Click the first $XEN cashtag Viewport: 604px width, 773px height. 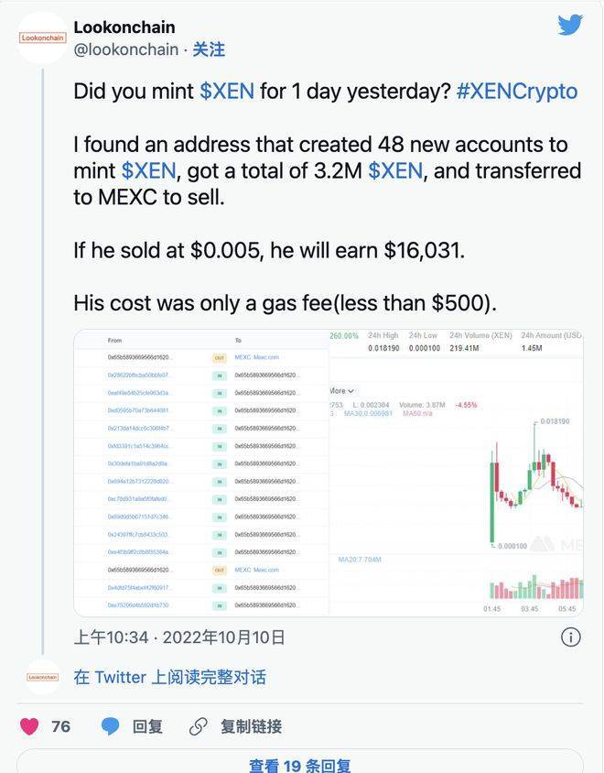(x=227, y=92)
